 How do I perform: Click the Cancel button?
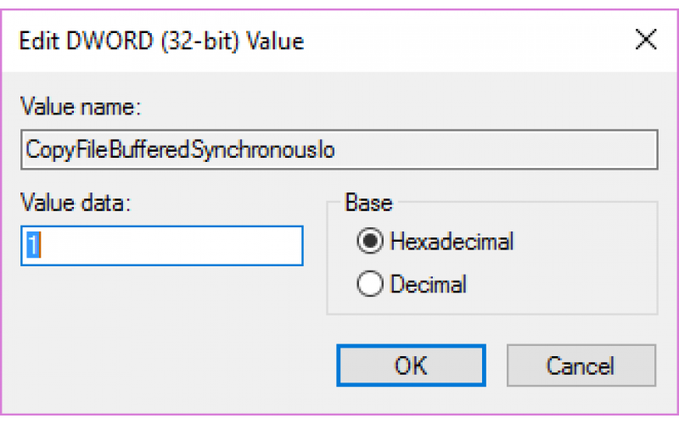581,365
